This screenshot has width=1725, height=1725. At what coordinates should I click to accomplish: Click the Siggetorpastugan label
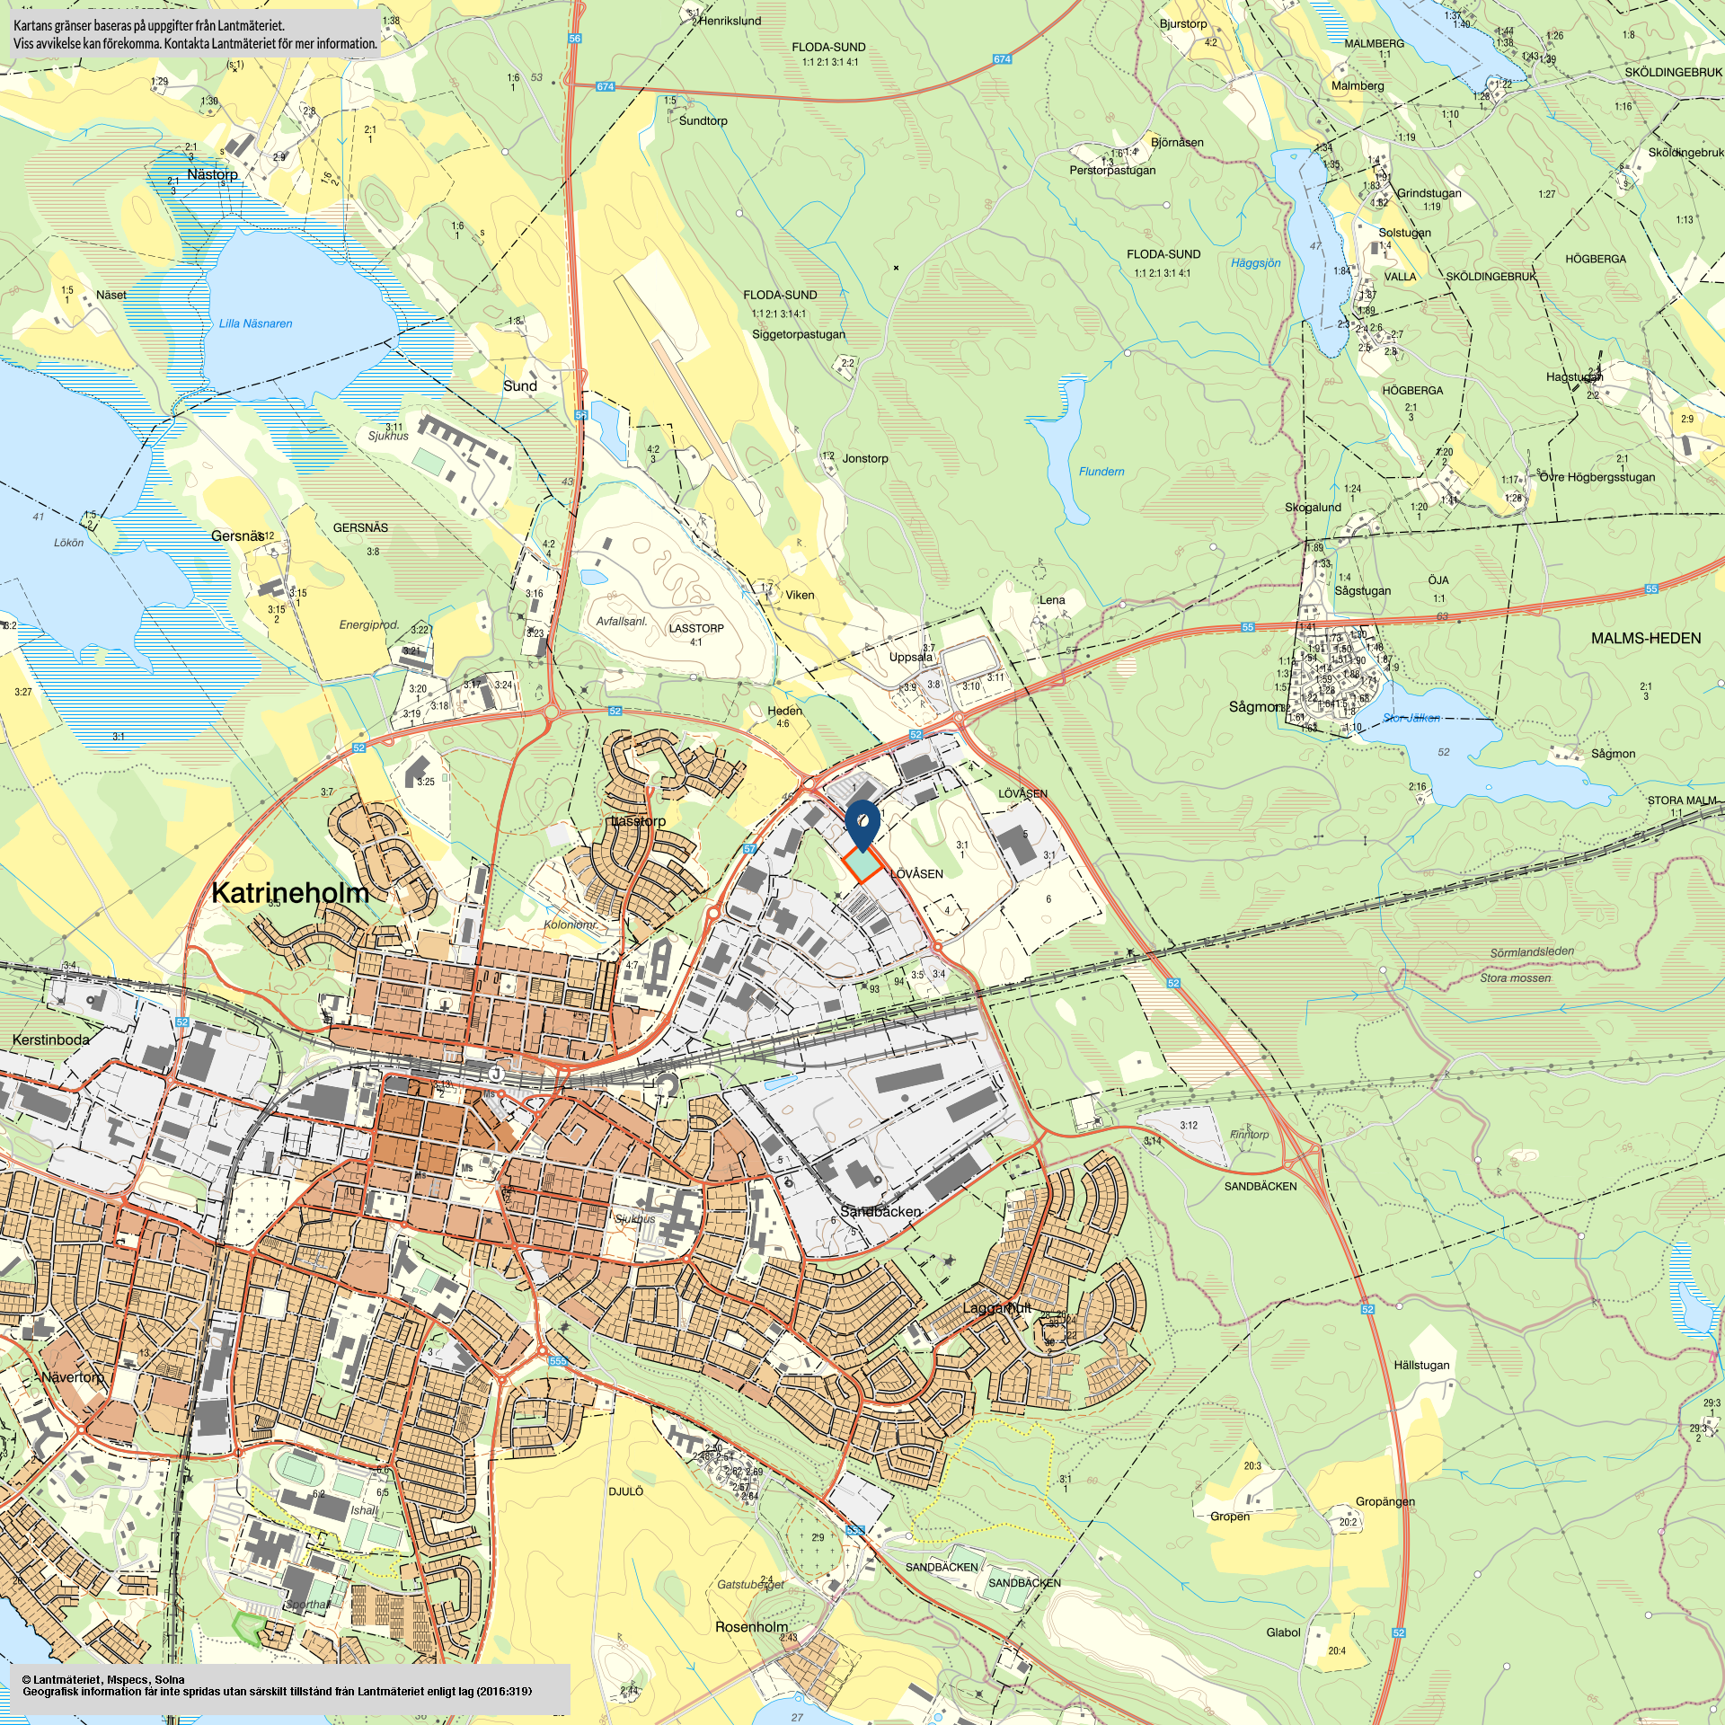point(799,334)
